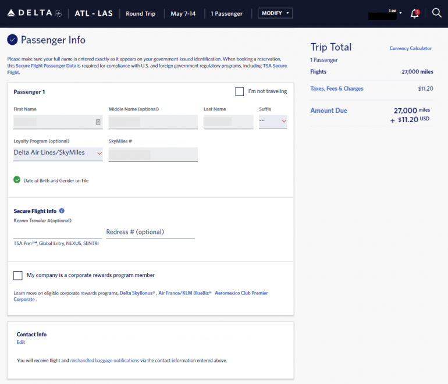Click the Secure Flight Info help icon

point(62,211)
